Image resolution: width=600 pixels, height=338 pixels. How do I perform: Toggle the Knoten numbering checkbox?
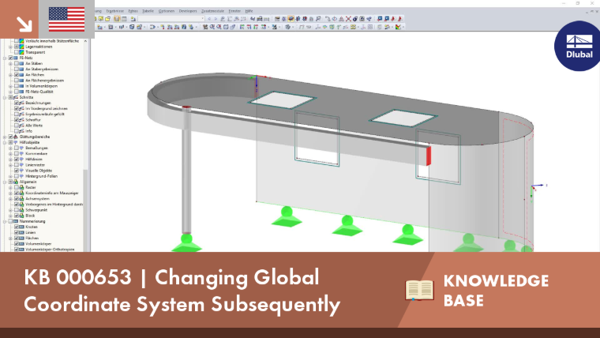(x=17, y=227)
